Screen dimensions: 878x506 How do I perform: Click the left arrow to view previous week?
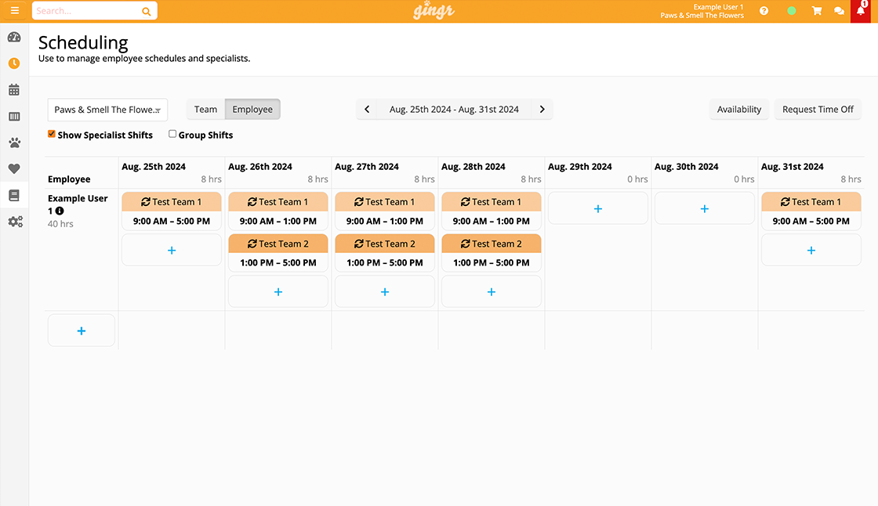[x=367, y=109]
